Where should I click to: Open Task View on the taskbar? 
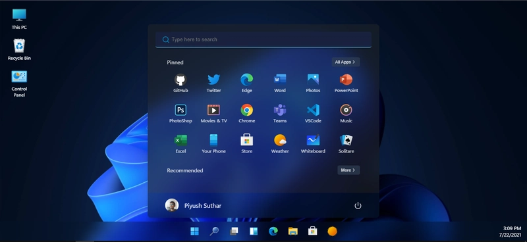tap(234, 231)
